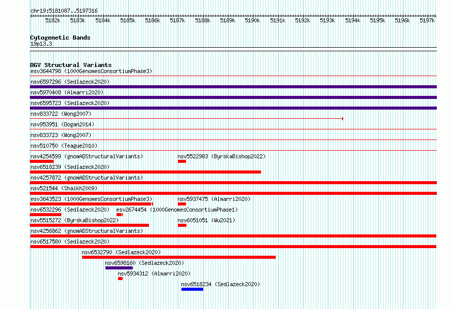The height and width of the screenshot is (309, 451).
Task: Open the nsv5970408 Almarri2020 variant label
Action: point(67,92)
